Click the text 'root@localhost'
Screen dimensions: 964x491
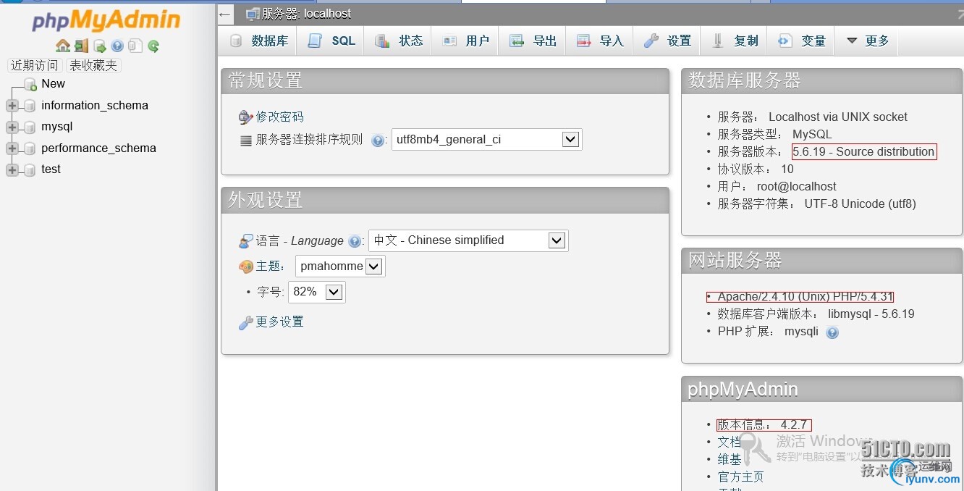pyautogui.click(x=797, y=187)
